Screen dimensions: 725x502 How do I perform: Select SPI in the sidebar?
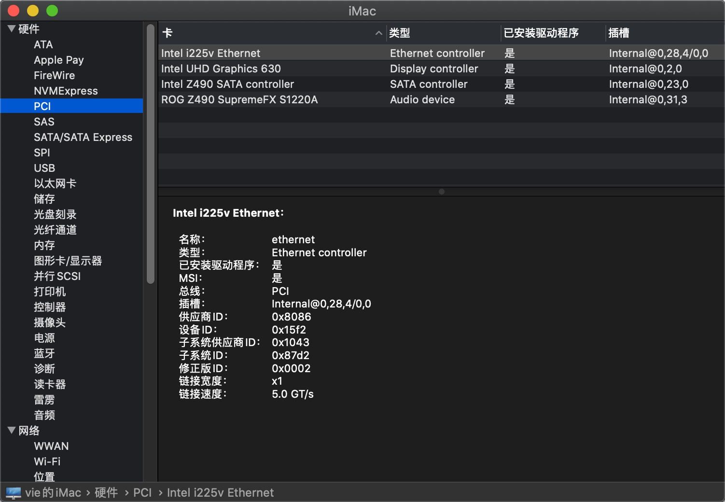pos(42,153)
